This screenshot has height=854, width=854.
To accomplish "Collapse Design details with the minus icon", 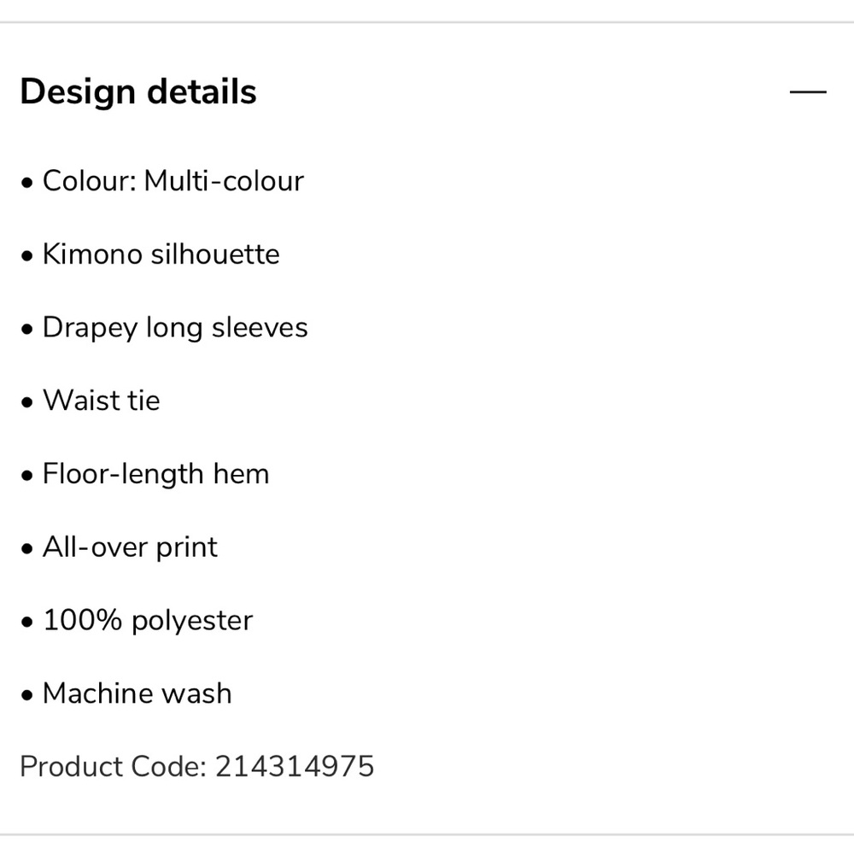I will [808, 92].
